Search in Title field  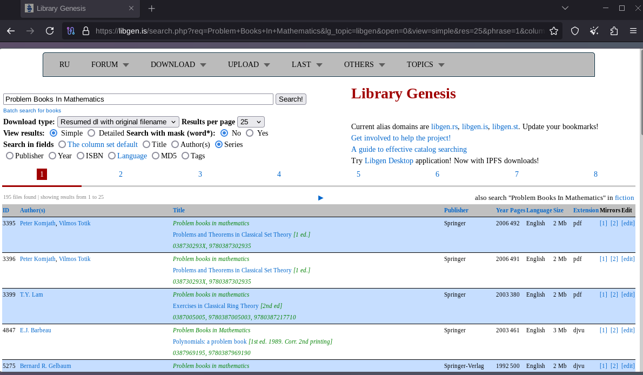(146, 144)
